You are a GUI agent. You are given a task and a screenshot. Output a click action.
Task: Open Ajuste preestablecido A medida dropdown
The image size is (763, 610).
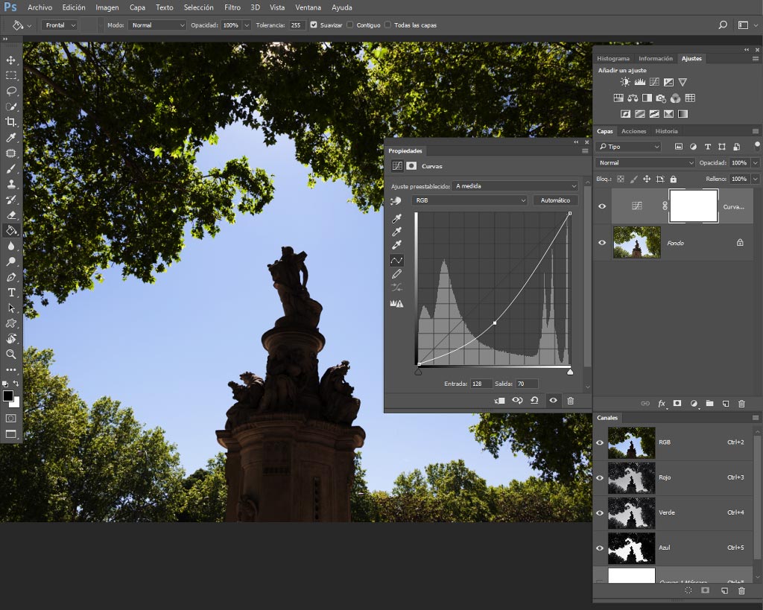(514, 186)
